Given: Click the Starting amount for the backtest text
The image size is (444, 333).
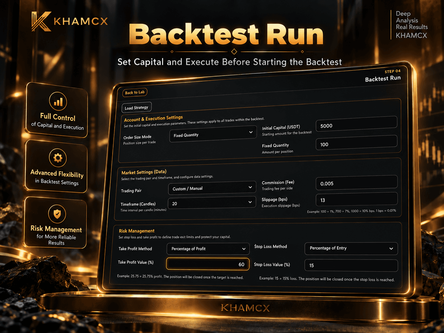Looking at the screenshot, I should click(287, 133).
